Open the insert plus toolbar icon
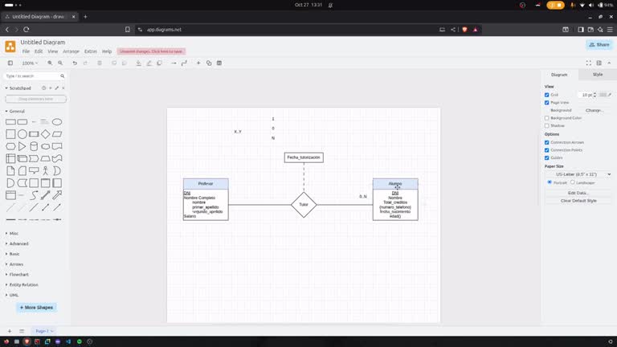The image size is (617, 347). [198, 63]
